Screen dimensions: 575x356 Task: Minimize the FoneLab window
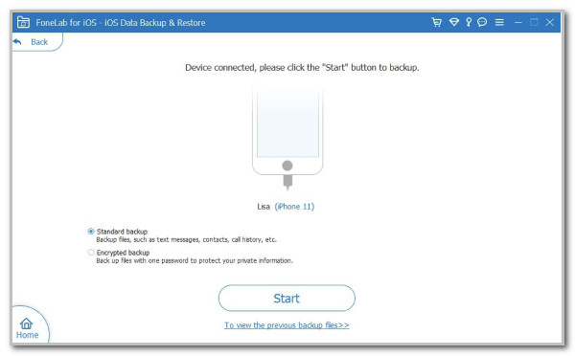(x=518, y=22)
